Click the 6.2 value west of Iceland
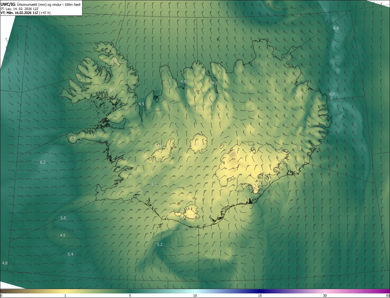Image resolution: width=390 pixels, height=298 pixels. click(43, 162)
